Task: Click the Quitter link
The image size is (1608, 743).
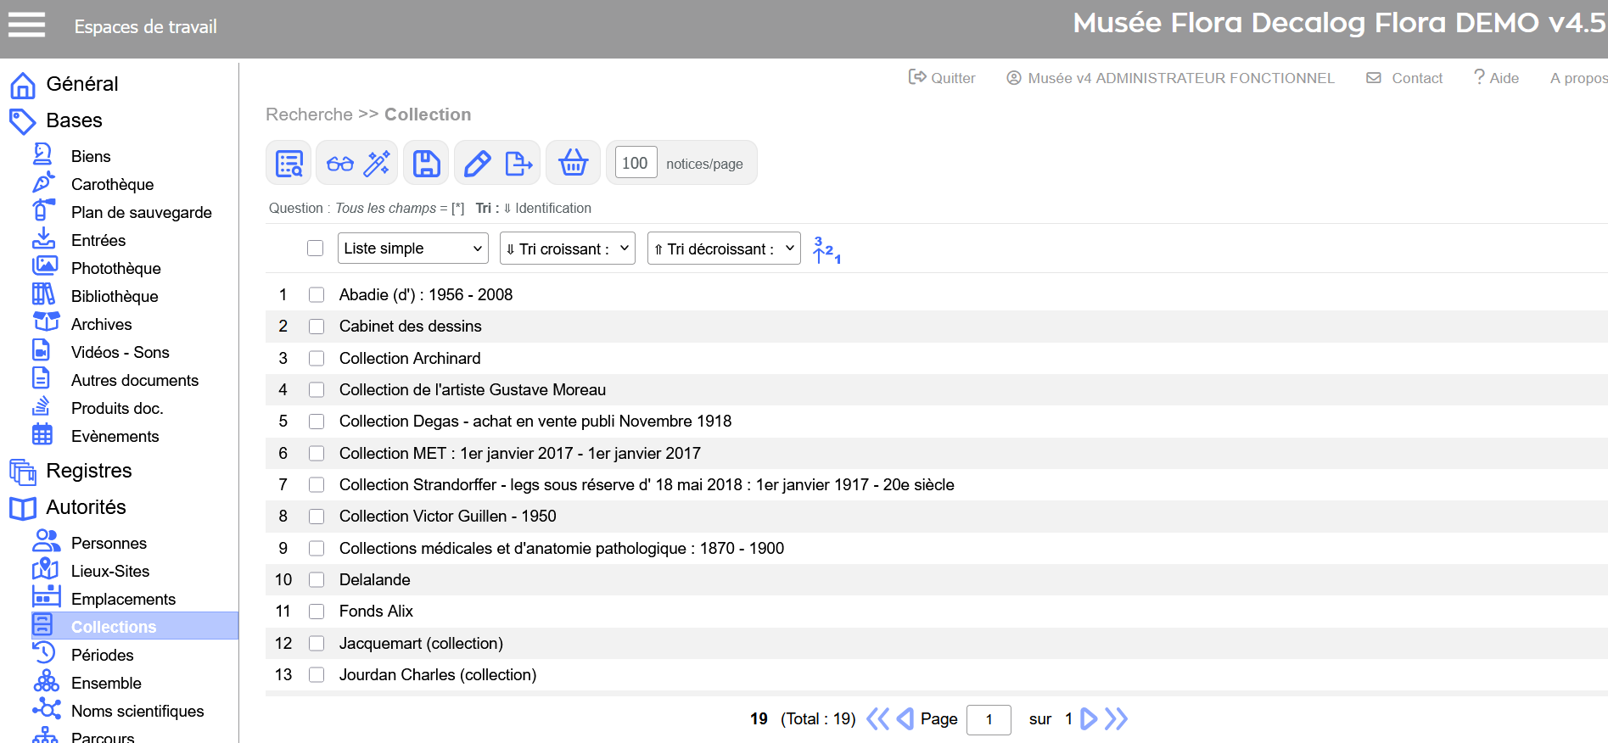Action: (x=942, y=78)
